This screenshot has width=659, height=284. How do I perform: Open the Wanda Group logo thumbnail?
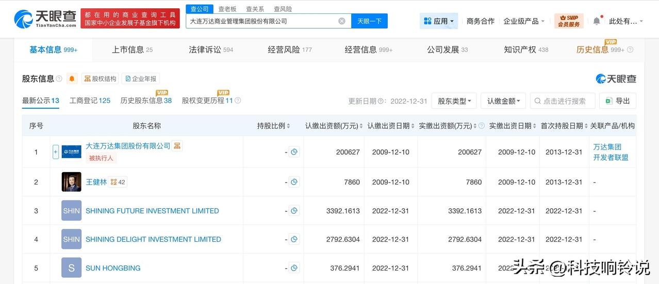(71, 152)
